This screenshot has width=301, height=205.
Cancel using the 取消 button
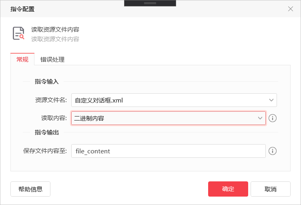(271, 189)
